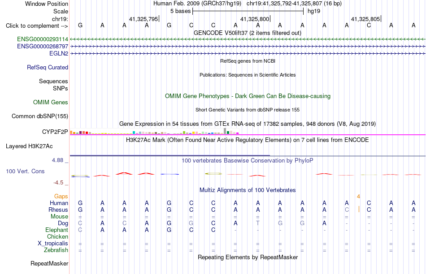The height and width of the screenshot is (274, 426).
Task: Click the -4.5 PhyloP lower bound value
Action: pyautogui.click(x=58, y=183)
